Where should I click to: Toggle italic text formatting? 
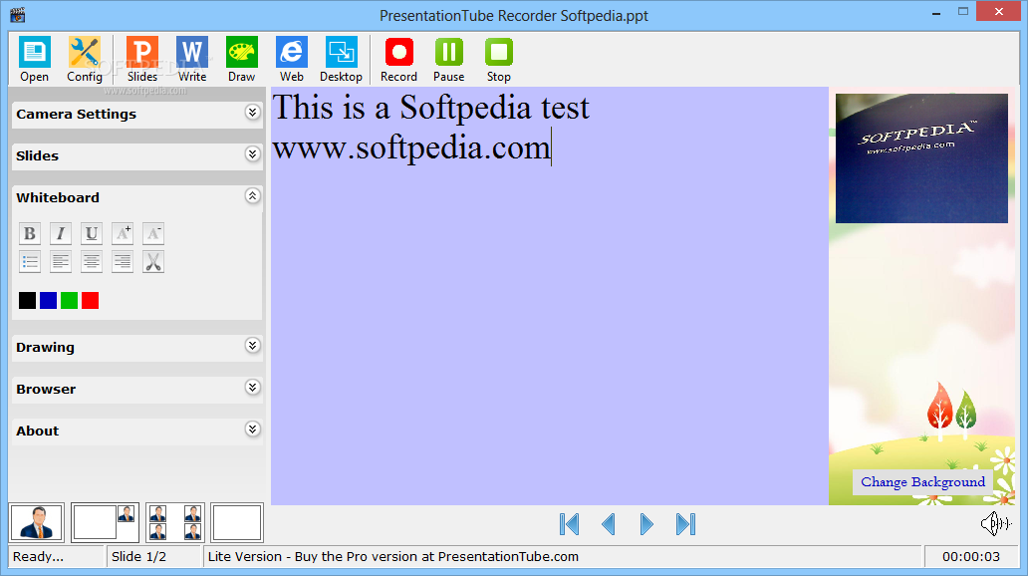click(61, 233)
